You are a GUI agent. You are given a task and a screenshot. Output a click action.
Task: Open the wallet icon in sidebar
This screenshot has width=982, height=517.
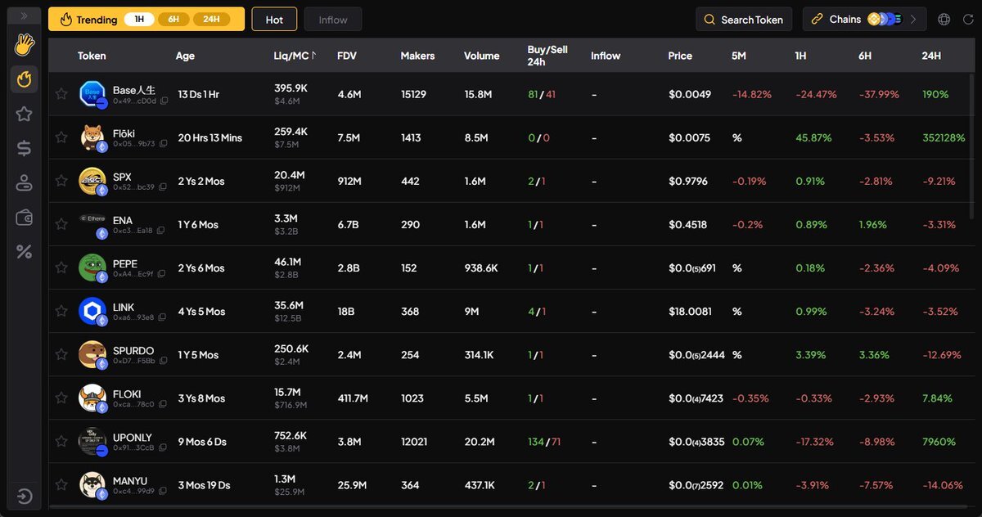[x=24, y=218]
